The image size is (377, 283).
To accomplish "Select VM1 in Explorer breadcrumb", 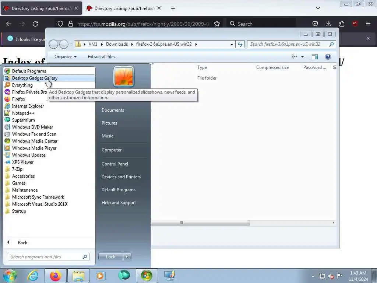I will (93, 44).
